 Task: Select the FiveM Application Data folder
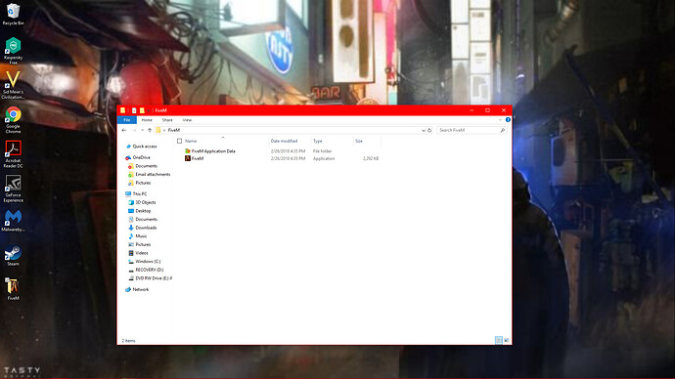213,151
